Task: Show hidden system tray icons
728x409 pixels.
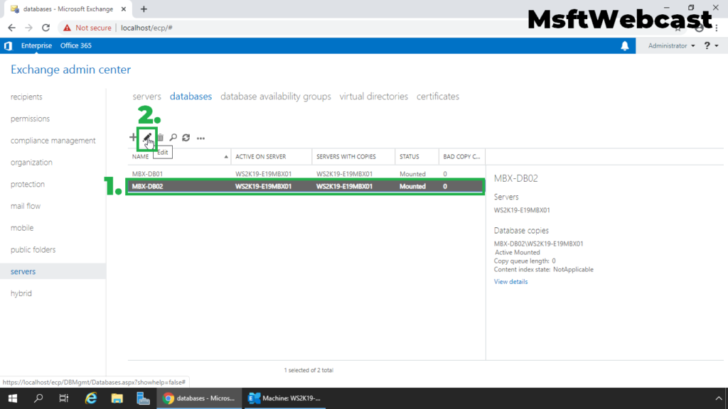Action: pyautogui.click(x=719, y=398)
